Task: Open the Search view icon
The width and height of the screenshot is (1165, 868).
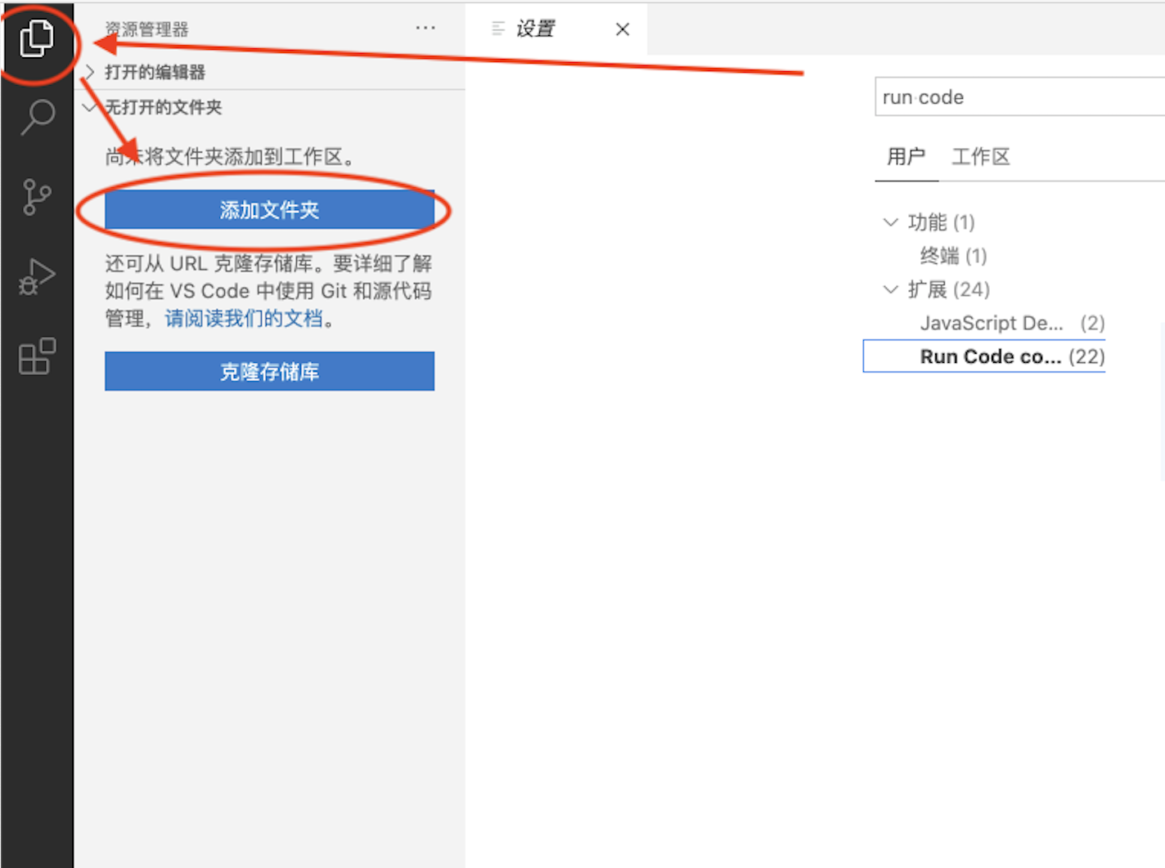Action: (x=37, y=118)
